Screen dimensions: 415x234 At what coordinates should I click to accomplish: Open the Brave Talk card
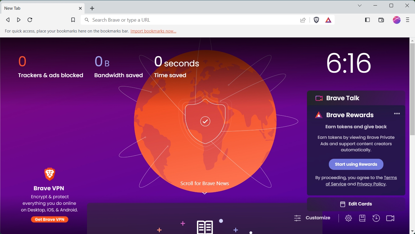pos(356,98)
